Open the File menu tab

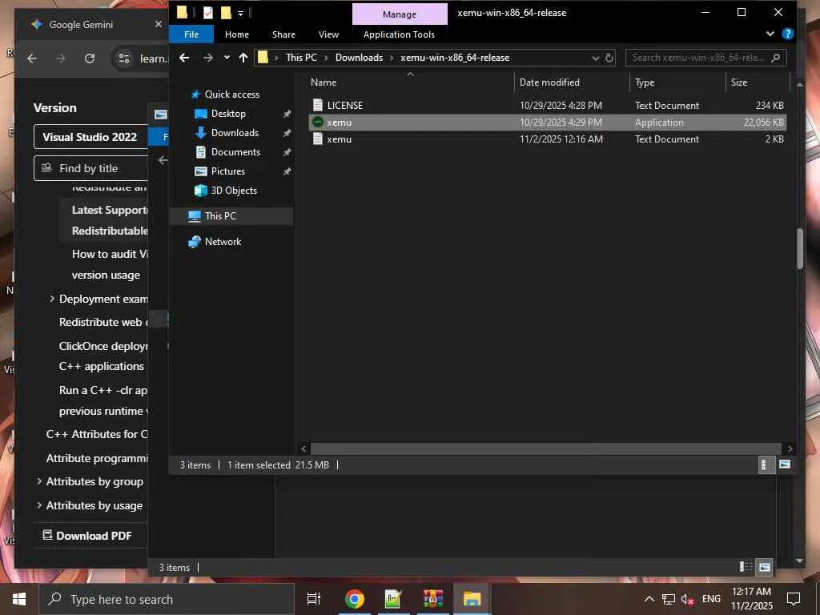tap(191, 34)
